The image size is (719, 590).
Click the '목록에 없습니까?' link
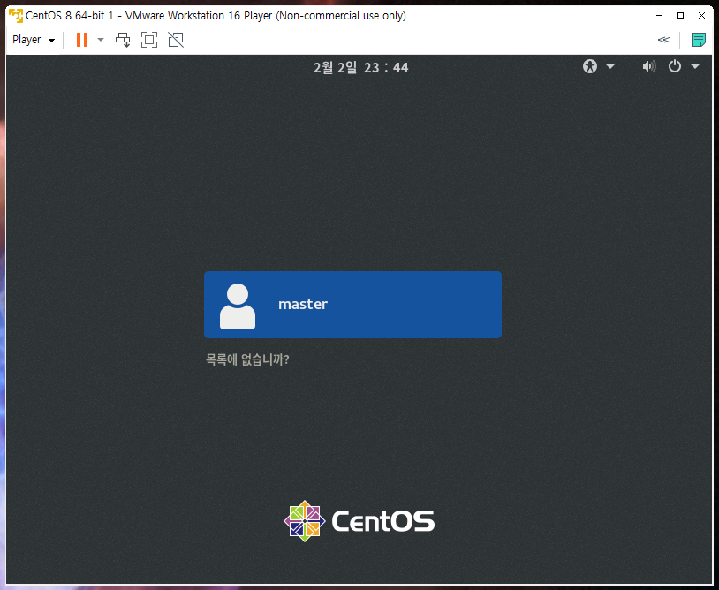[247, 359]
